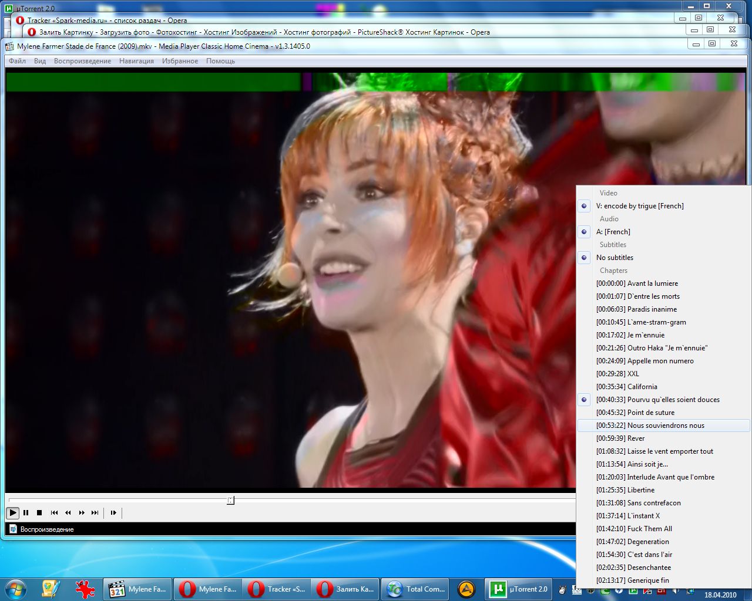The height and width of the screenshot is (601, 752).
Task: Advance one frame with the frame-step button
Action: (113, 512)
